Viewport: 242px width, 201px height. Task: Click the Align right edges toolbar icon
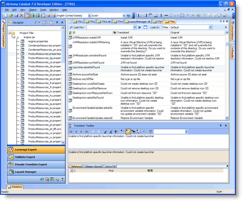[145, 15]
